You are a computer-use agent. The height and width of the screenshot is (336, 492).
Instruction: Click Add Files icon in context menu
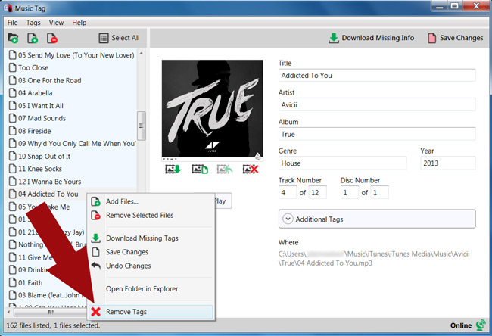pyautogui.click(x=95, y=201)
